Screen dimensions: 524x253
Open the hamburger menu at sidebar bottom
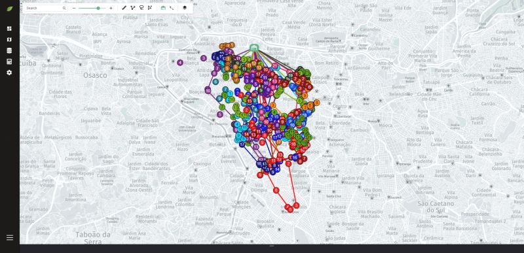[x=10, y=238]
